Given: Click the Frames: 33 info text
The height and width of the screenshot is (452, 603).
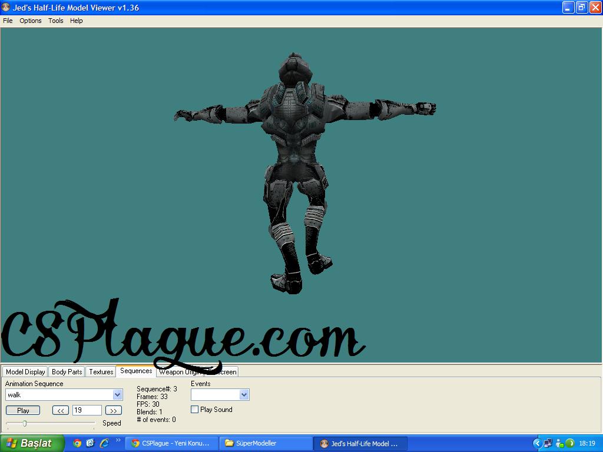Looking at the screenshot, I should pyautogui.click(x=153, y=397).
